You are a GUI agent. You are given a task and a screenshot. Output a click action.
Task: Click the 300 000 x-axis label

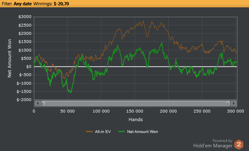click(x=235, y=111)
